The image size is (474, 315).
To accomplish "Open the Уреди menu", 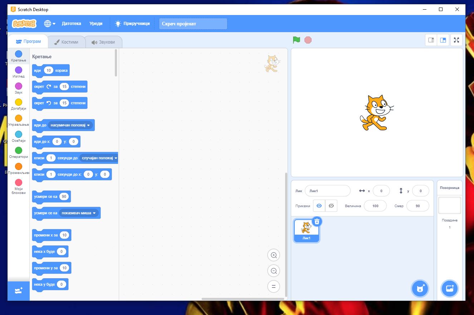I will (x=96, y=24).
